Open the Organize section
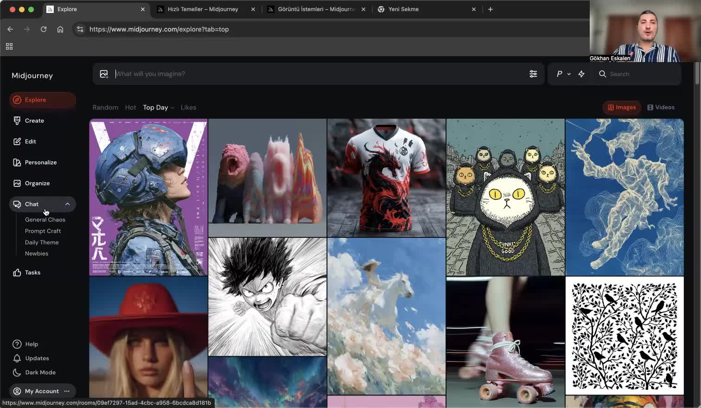Image resolution: width=701 pixels, height=408 pixels. (x=42, y=183)
